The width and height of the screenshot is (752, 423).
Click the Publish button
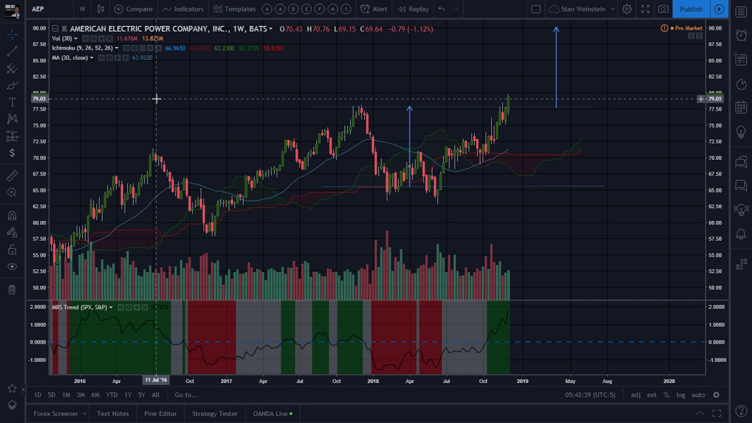click(691, 9)
